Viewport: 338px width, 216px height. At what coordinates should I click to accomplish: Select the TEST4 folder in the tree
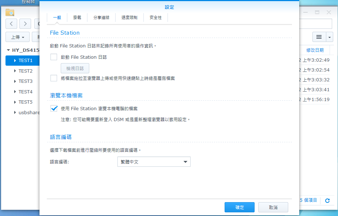pyautogui.click(x=26, y=92)
